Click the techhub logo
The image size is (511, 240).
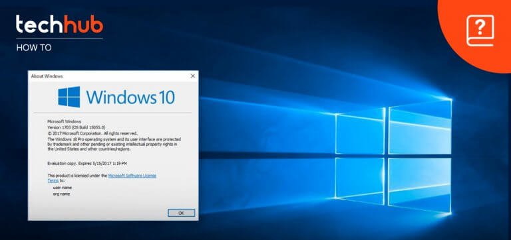[x=59, y=24]
